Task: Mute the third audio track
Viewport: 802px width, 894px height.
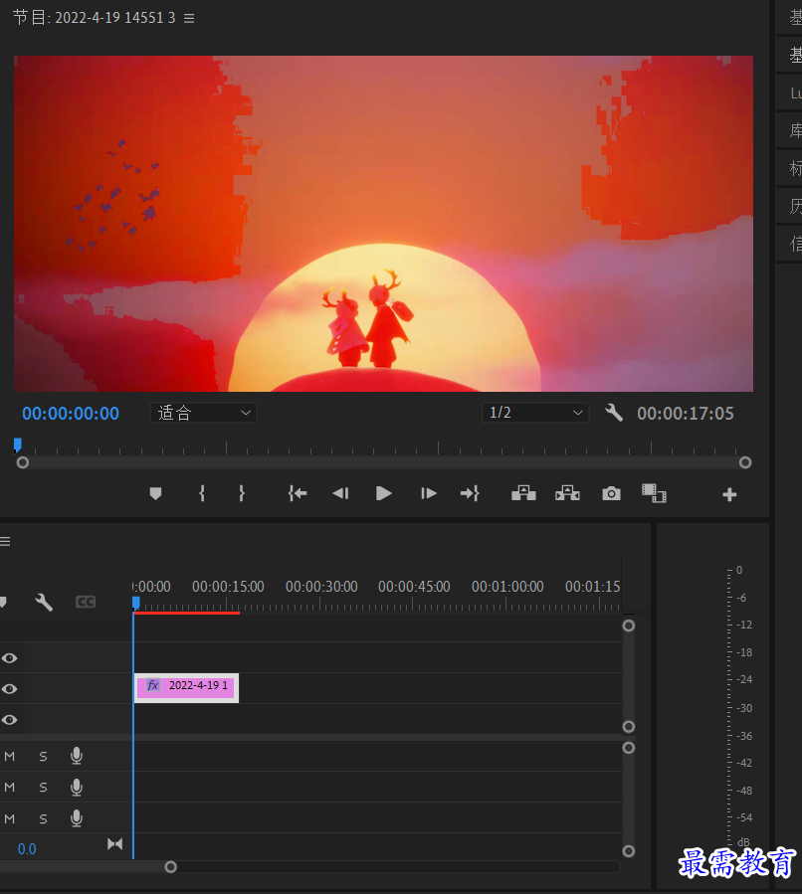Action: [x=10, y=818]
